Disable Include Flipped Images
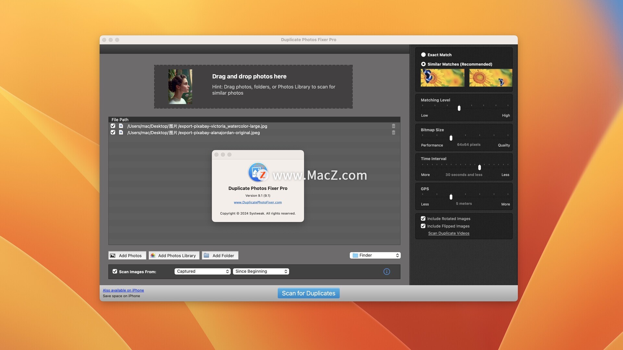Viewport: 623px width, 350px height. click(423, 226)
